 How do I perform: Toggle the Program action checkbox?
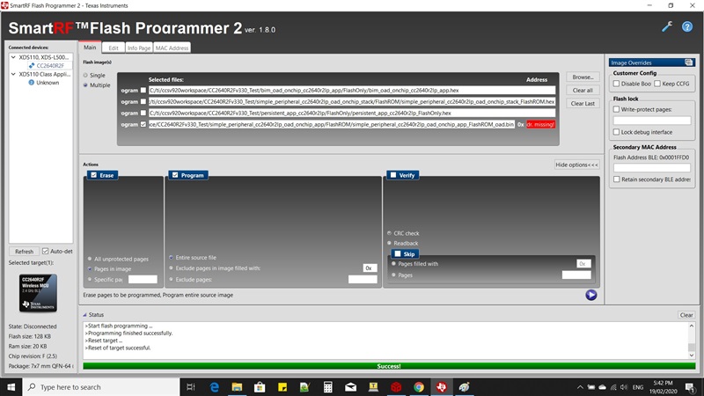point(175,175)
